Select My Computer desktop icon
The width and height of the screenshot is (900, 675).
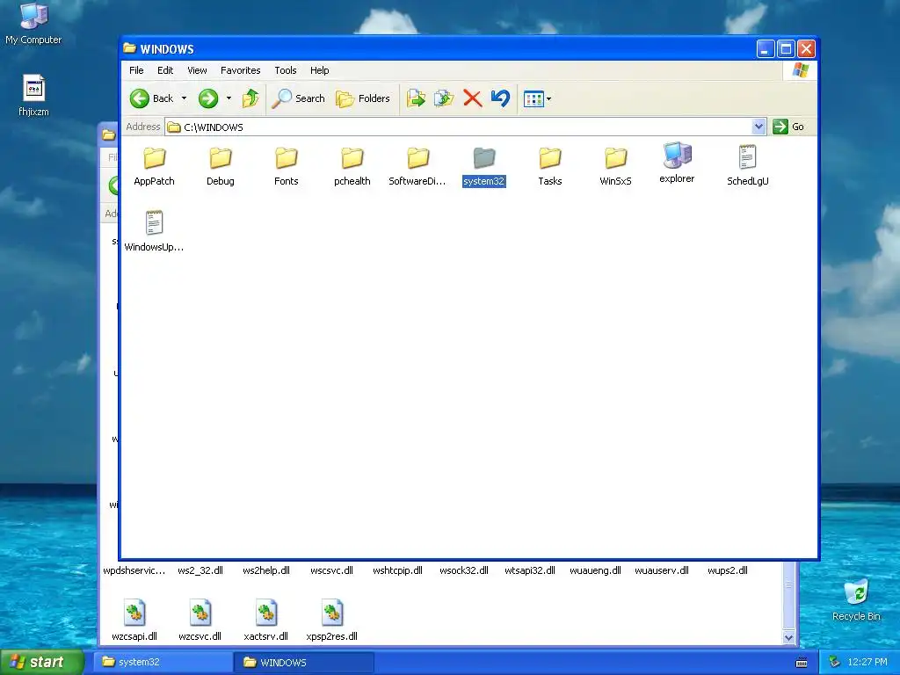[x=33, y=24]
